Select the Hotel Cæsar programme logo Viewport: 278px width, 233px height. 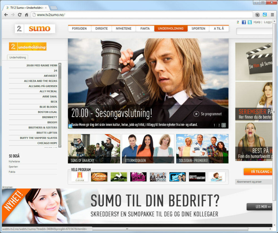(x=80, y=177)
